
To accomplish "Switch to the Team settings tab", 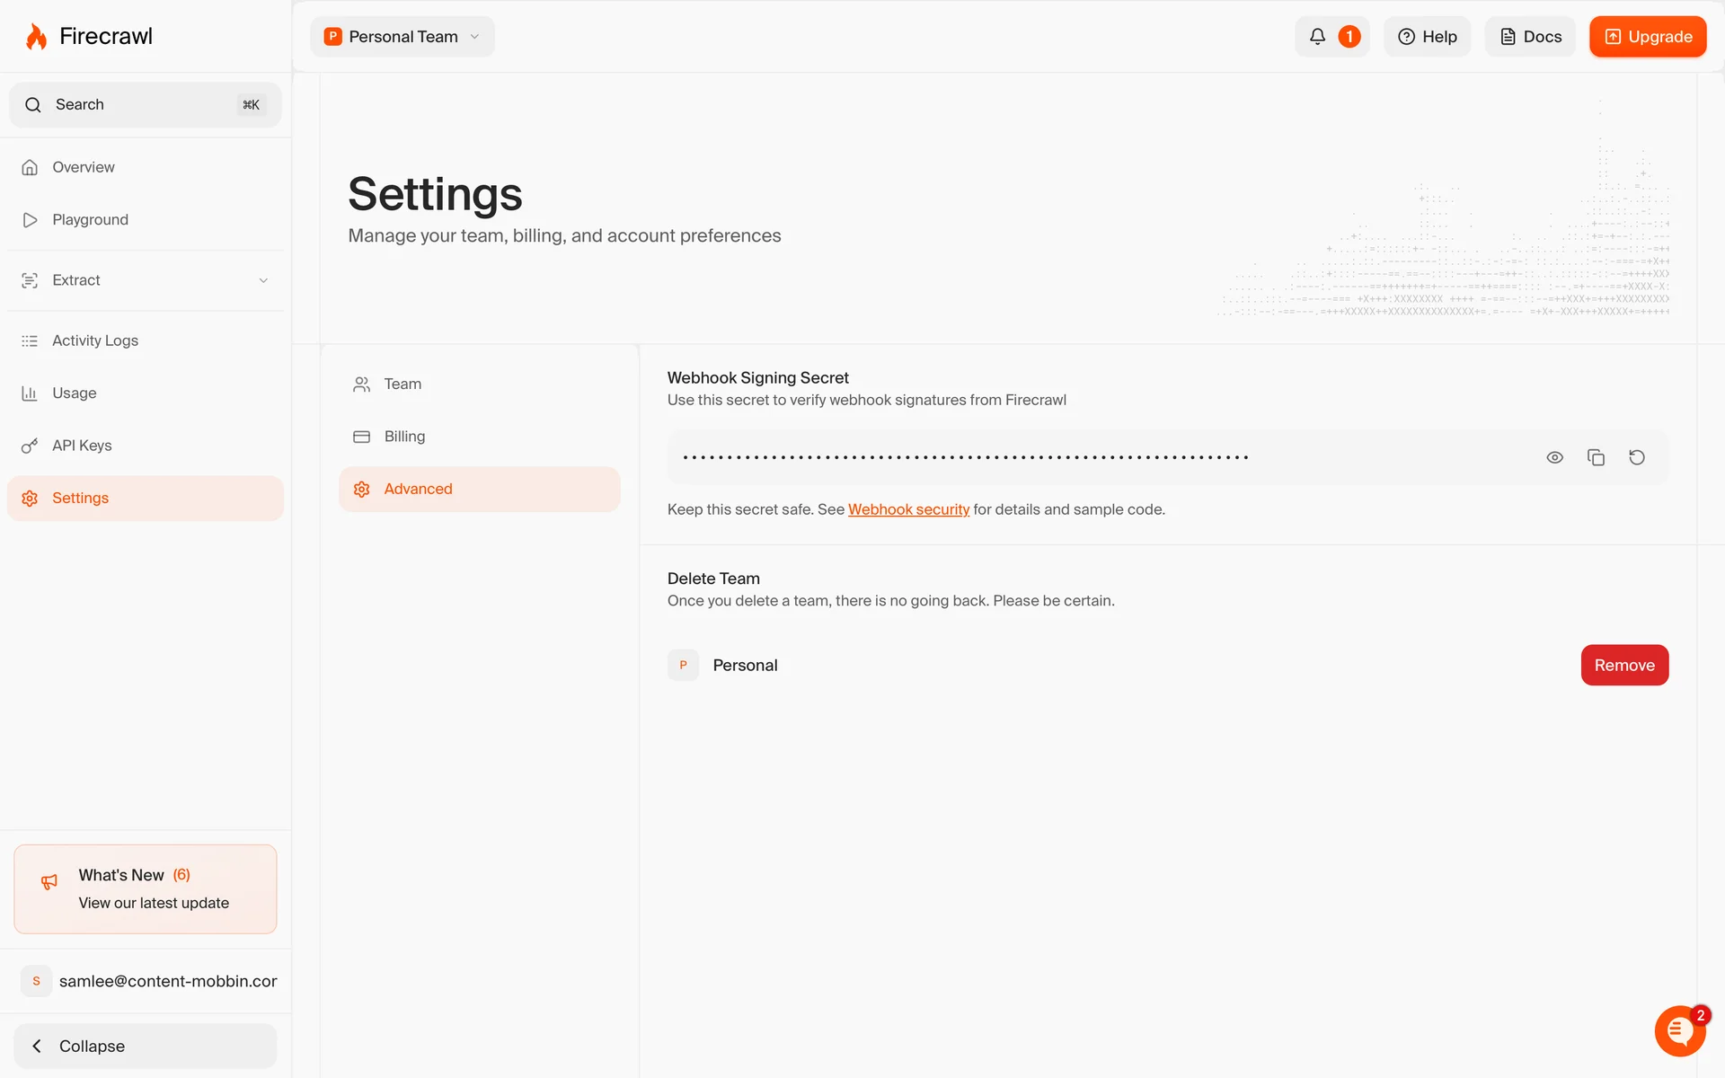I will [402, 384].
